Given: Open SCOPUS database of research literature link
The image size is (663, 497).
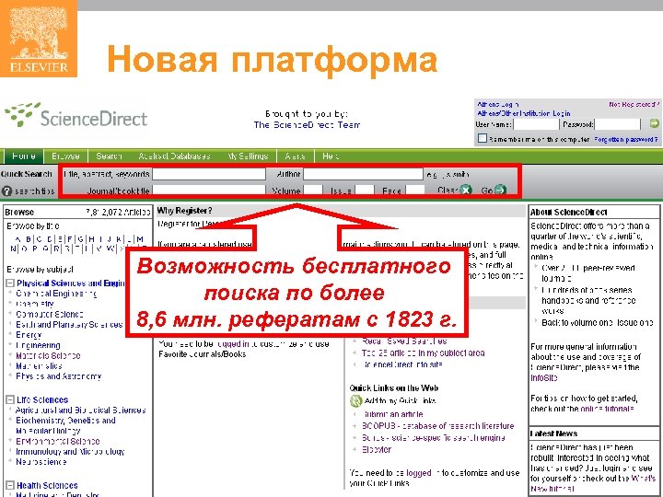Looking at the screenshot, I should (x=438, y=425).
